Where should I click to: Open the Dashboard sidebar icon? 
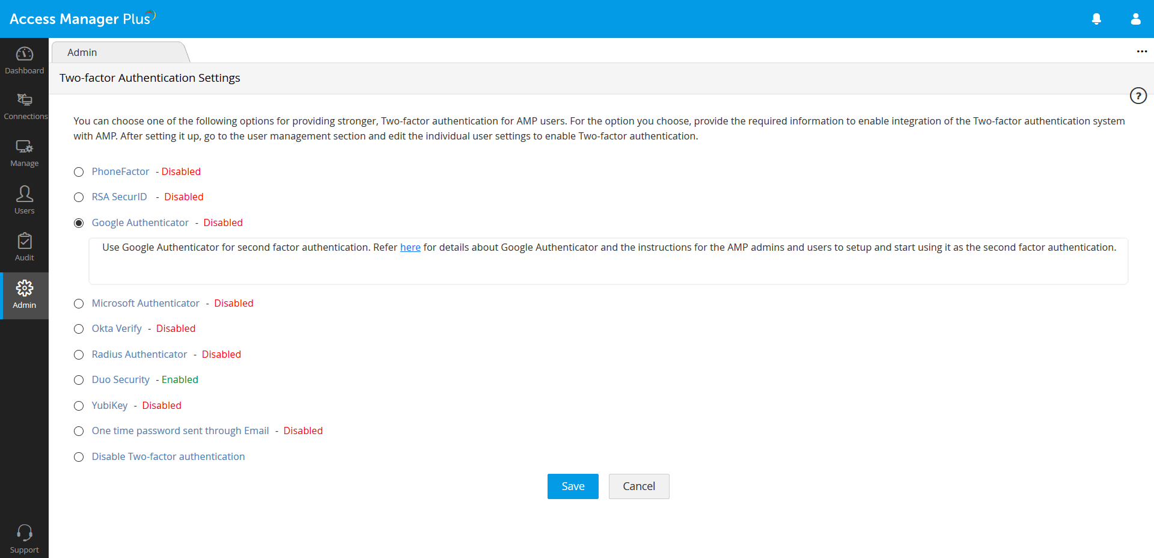pos(25,55)
